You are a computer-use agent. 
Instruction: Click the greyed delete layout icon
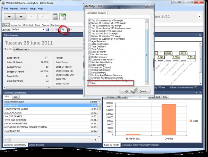click(x=52, y=30)
